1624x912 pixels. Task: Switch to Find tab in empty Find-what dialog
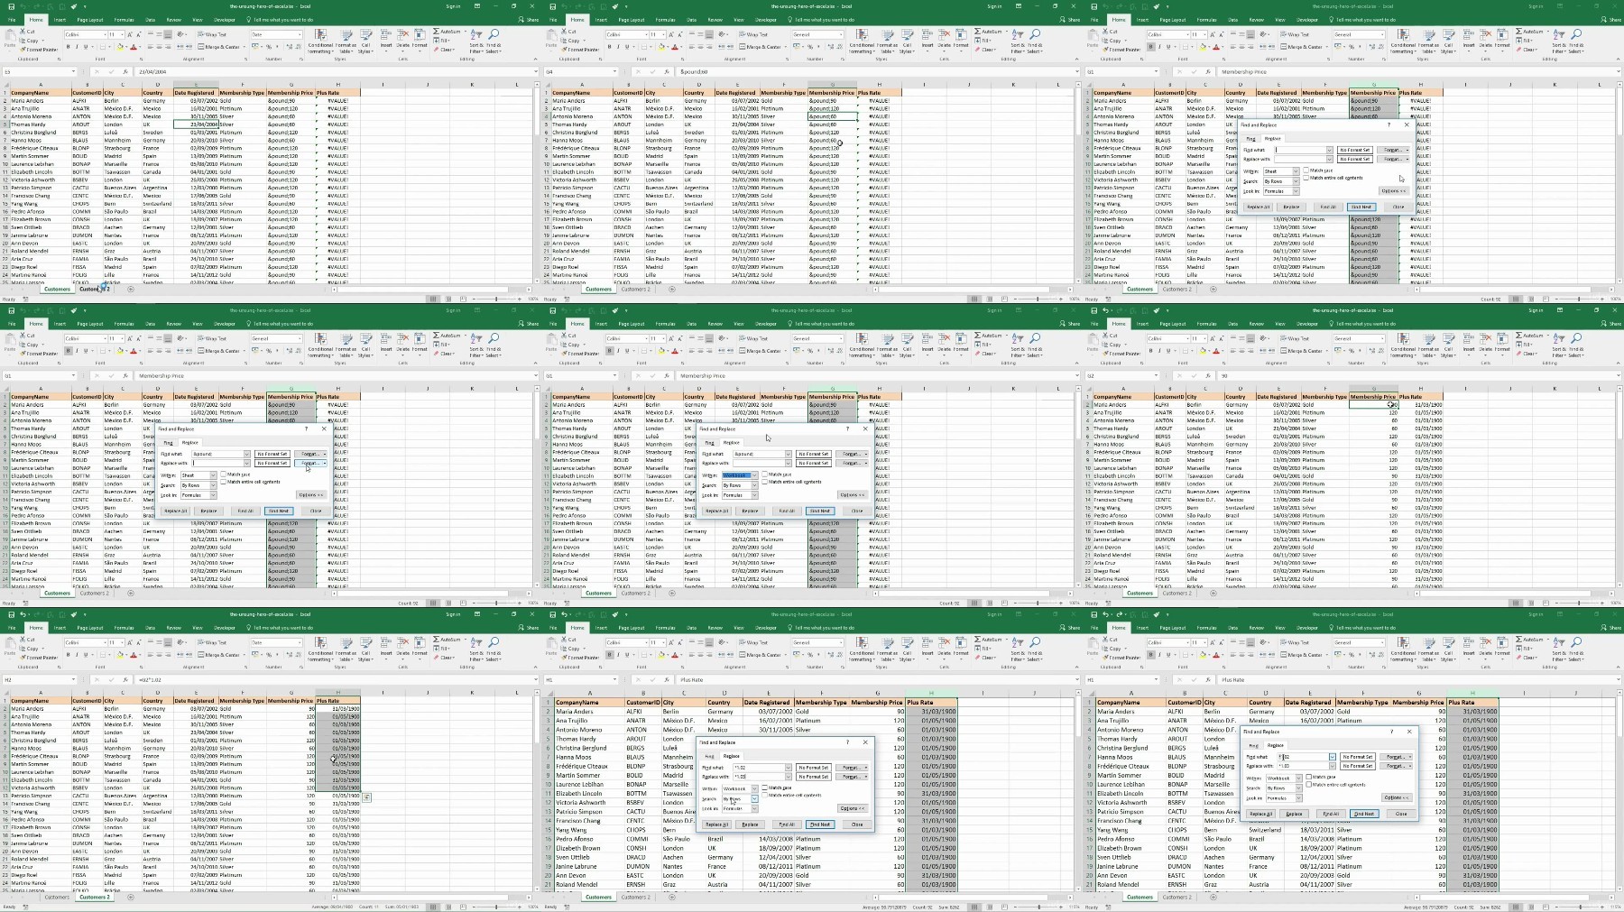tap(1250, 139)
